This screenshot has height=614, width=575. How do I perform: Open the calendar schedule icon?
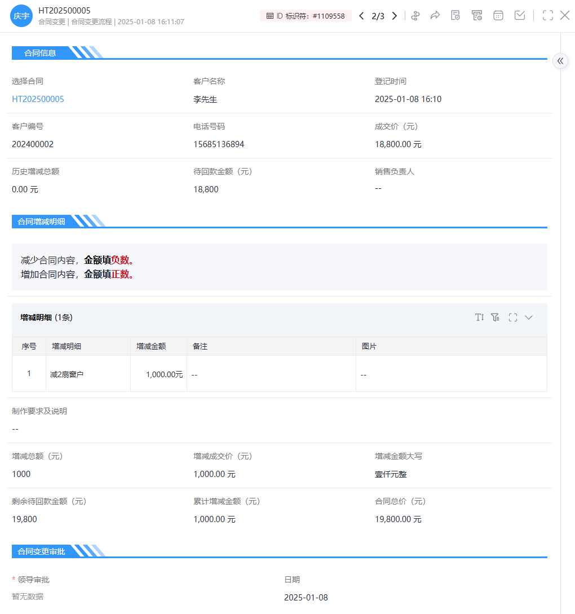(x=498, y=16)
